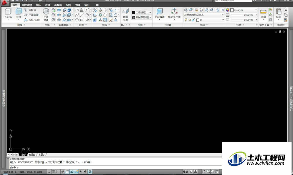Expand the 建模 panel

(x=21, y=25)
